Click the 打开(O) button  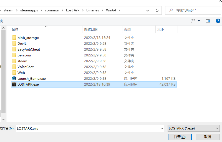coord(179,137)
